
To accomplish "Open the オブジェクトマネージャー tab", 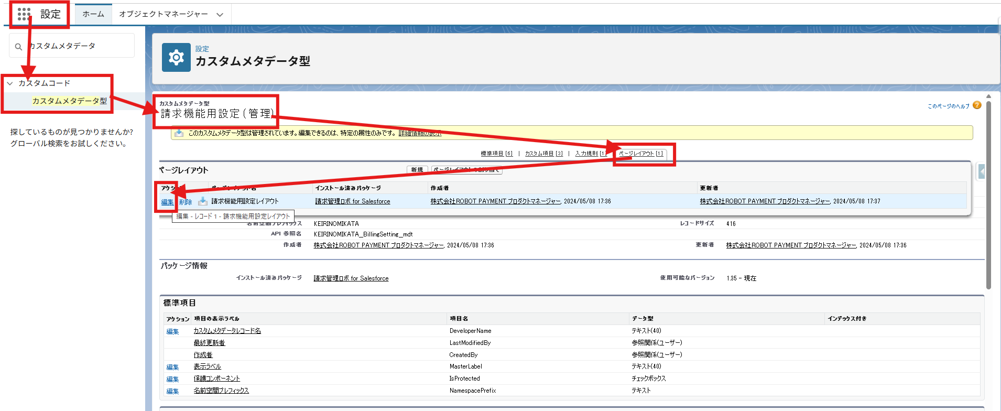I will 163,14.
